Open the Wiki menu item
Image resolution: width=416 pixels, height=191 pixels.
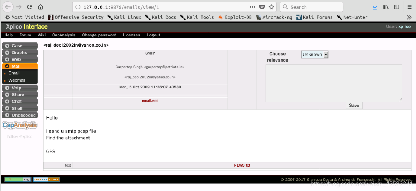41,35
